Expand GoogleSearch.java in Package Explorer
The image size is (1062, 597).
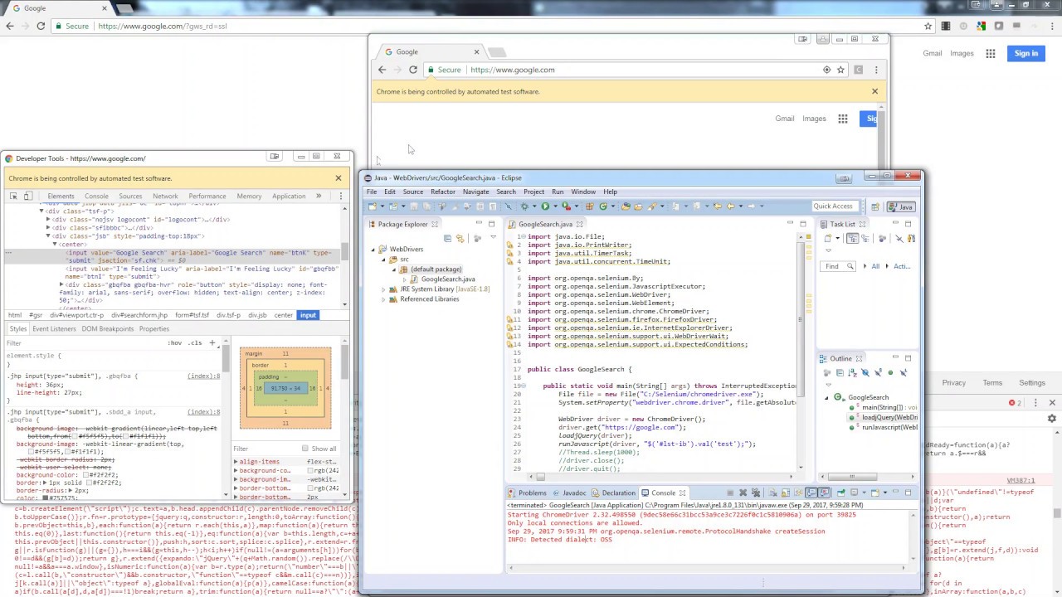pos(404,279)
